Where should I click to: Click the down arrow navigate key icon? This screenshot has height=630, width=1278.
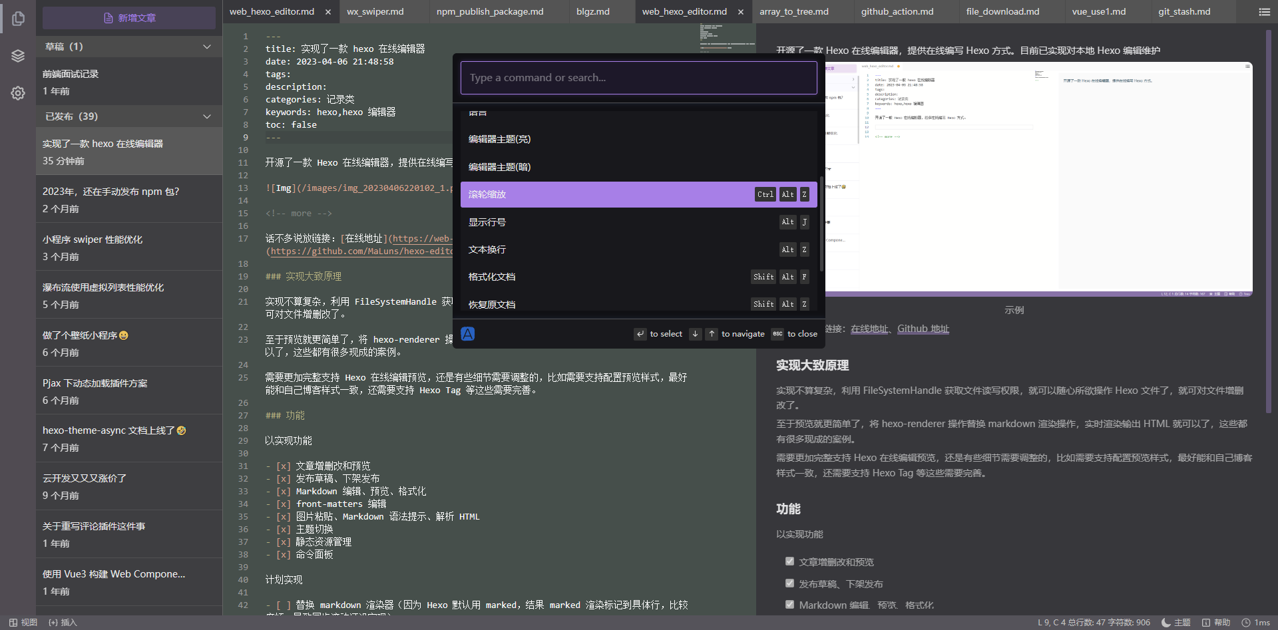pos(695,334)
